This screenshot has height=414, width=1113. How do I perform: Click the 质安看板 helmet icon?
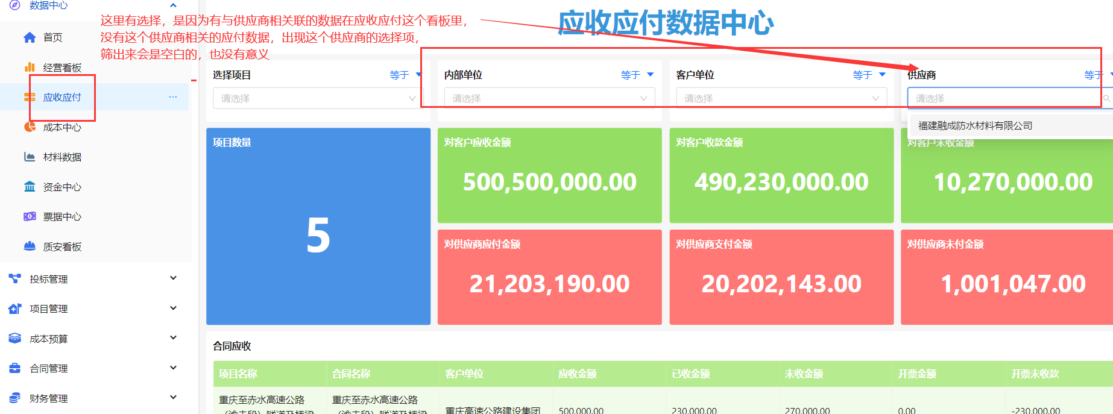pos(30,246)
